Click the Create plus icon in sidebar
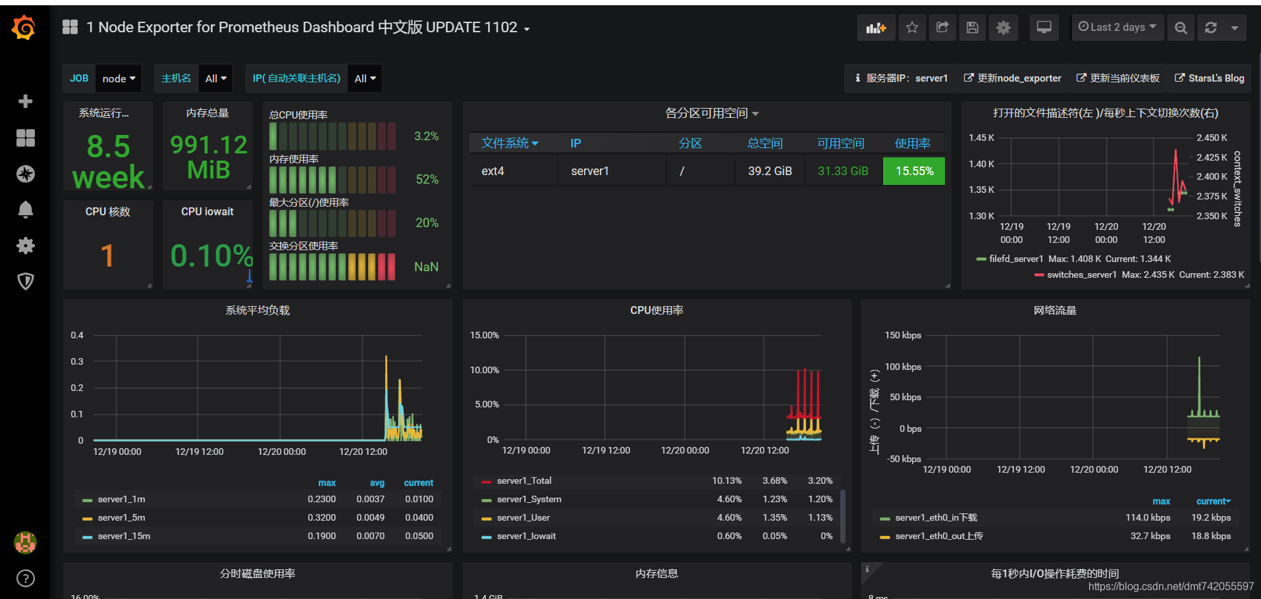This screenshot has height=599, width=1261. point(25,101)
